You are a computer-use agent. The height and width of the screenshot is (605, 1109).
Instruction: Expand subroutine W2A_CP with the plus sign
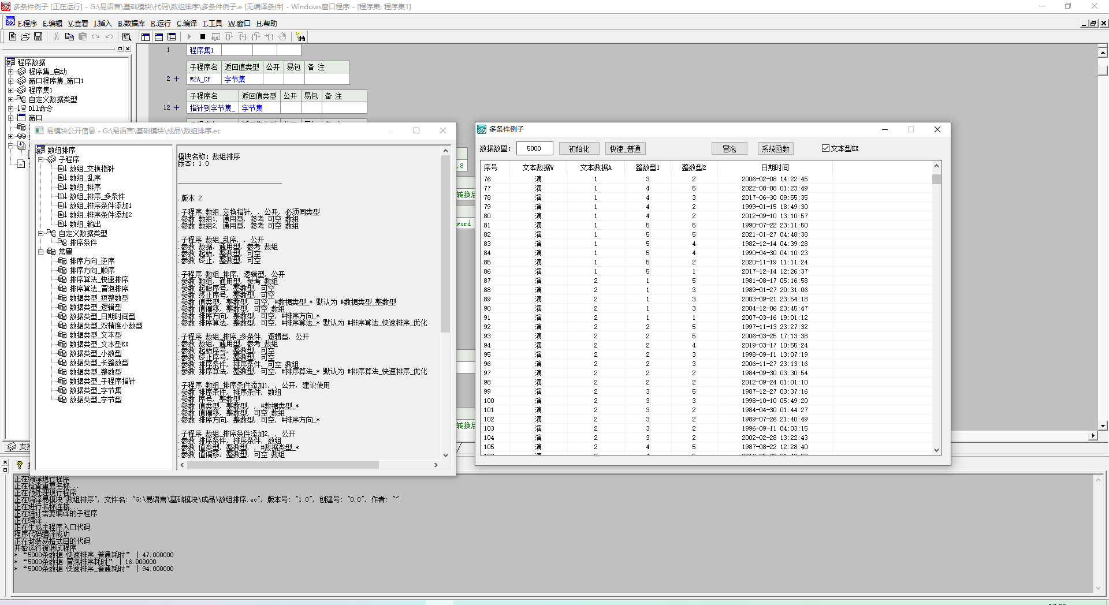click(x=177, y=79)
